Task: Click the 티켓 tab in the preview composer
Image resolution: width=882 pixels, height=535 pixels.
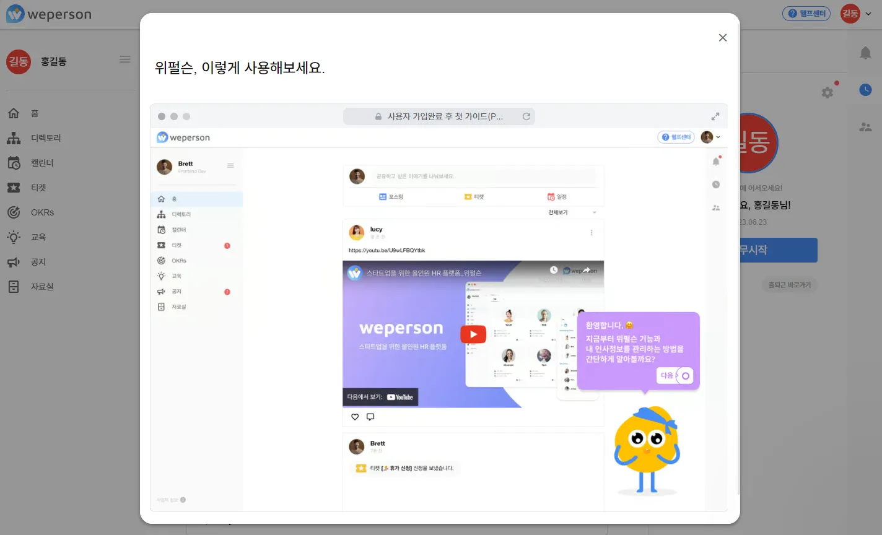Action: (x=474, y=197)
